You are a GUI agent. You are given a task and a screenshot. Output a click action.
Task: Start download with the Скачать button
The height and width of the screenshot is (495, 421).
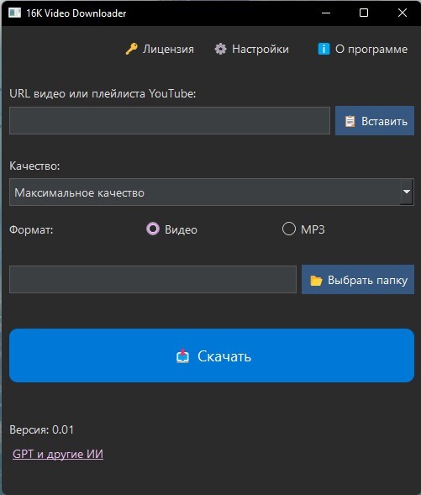tap(212, 355)
